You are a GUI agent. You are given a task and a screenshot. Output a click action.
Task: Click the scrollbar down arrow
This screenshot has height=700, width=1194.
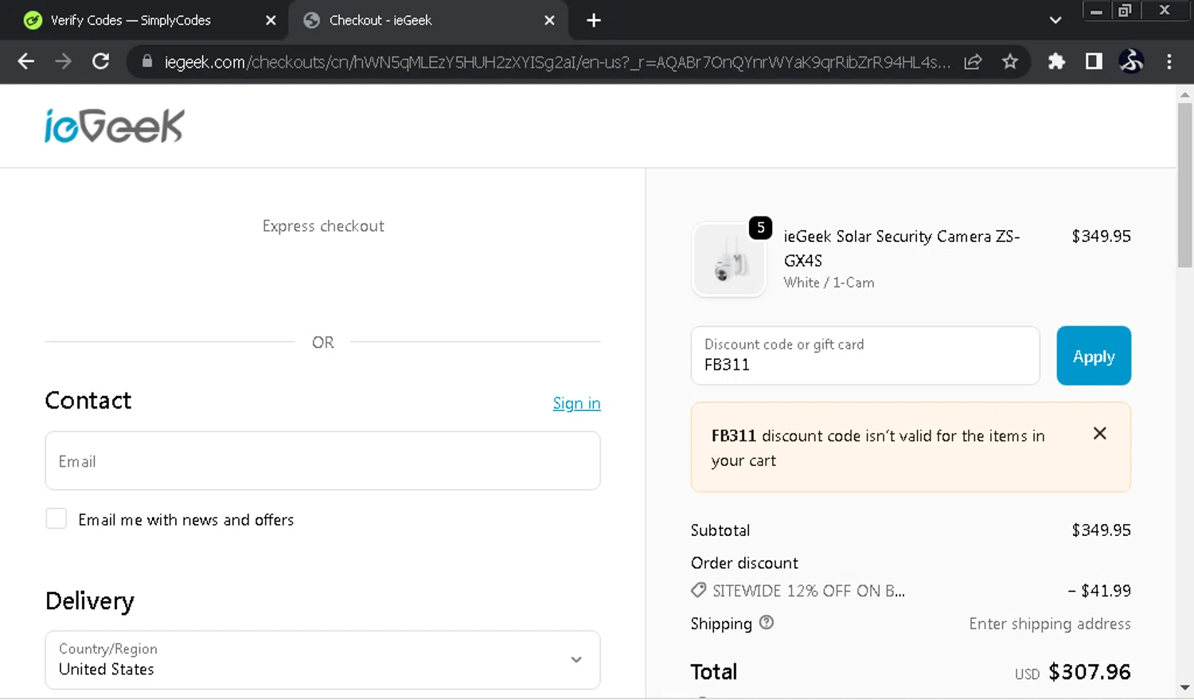point(1184,687)
